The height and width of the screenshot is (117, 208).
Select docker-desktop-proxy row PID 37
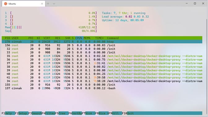[x=102, y=63]
